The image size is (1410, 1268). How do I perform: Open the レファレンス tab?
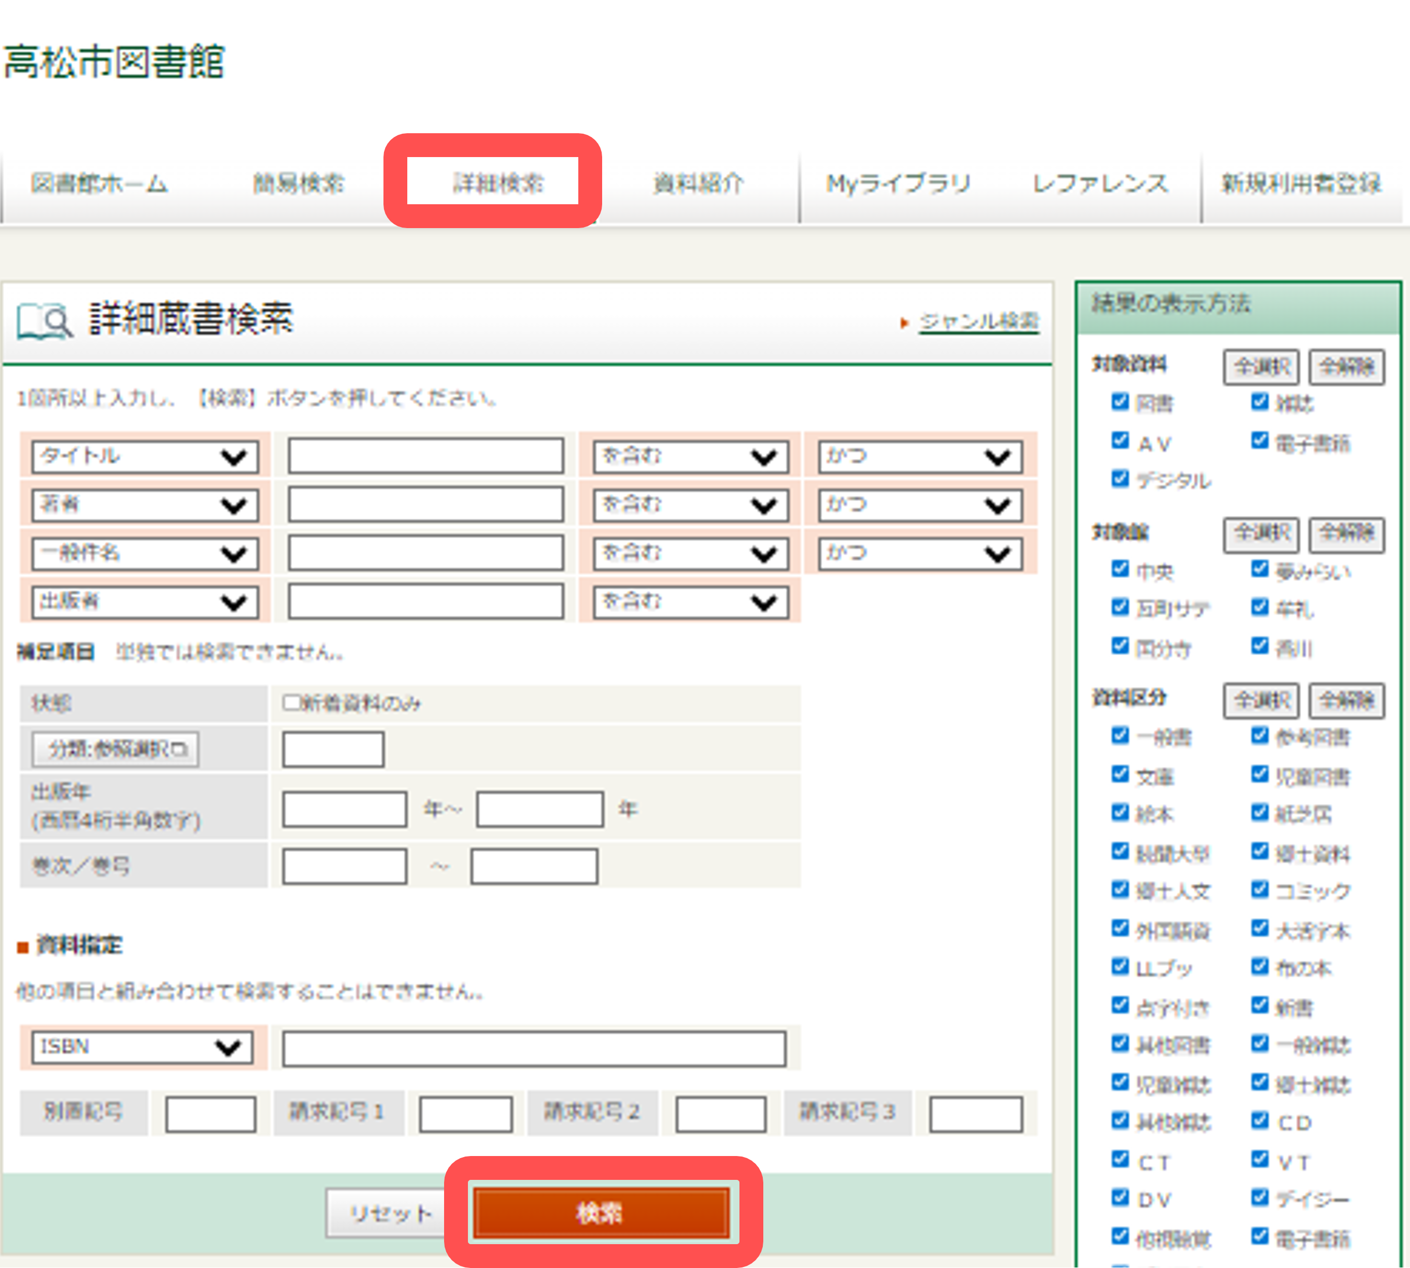1102,183
